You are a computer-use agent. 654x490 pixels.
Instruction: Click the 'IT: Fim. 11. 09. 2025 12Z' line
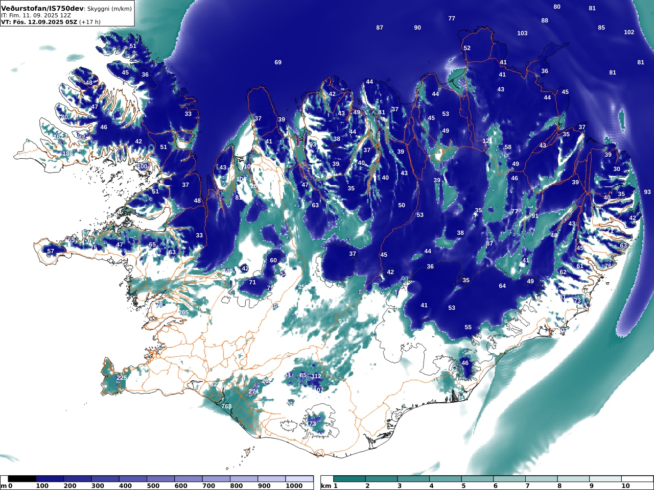(x=36, y=15)
